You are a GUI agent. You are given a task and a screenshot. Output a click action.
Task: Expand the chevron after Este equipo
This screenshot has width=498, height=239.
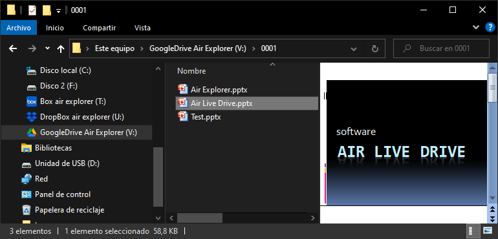pos(142,48)
